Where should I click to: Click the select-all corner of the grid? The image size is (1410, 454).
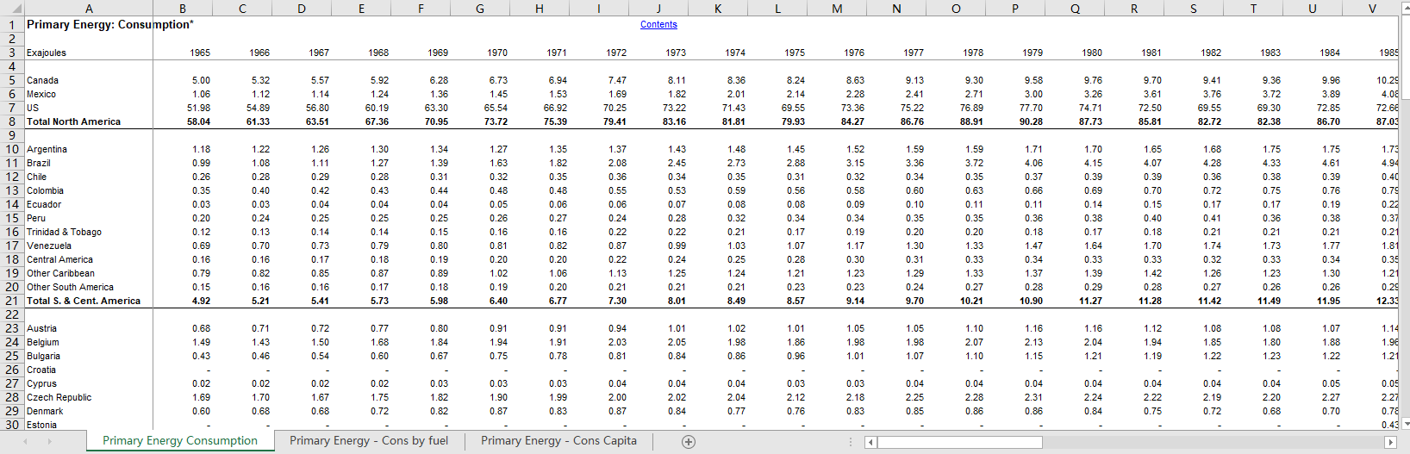point(11,9)
